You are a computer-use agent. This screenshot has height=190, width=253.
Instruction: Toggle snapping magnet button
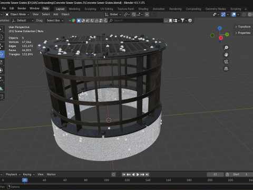coord(134,14)
